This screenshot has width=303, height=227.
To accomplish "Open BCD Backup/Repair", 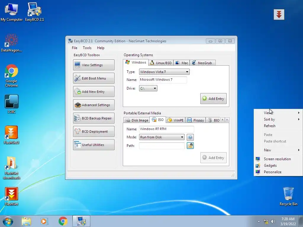I will [x=94, y=118].
